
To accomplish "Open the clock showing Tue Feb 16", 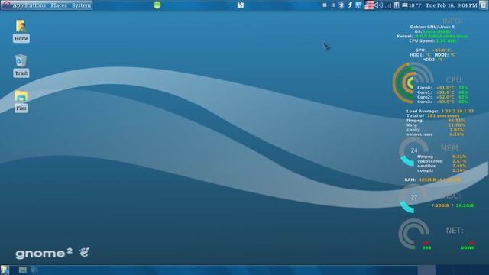I will [452, 5].
